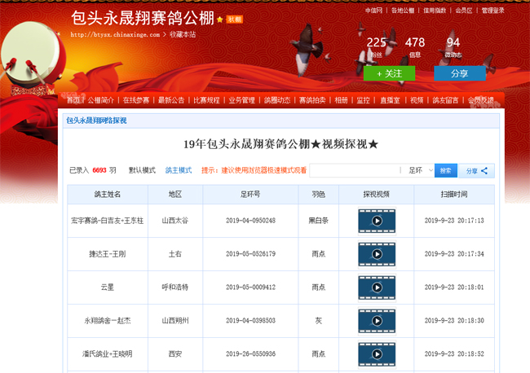Play the video for 永翔鸽舍一赵杰 row

coord(377,321)
